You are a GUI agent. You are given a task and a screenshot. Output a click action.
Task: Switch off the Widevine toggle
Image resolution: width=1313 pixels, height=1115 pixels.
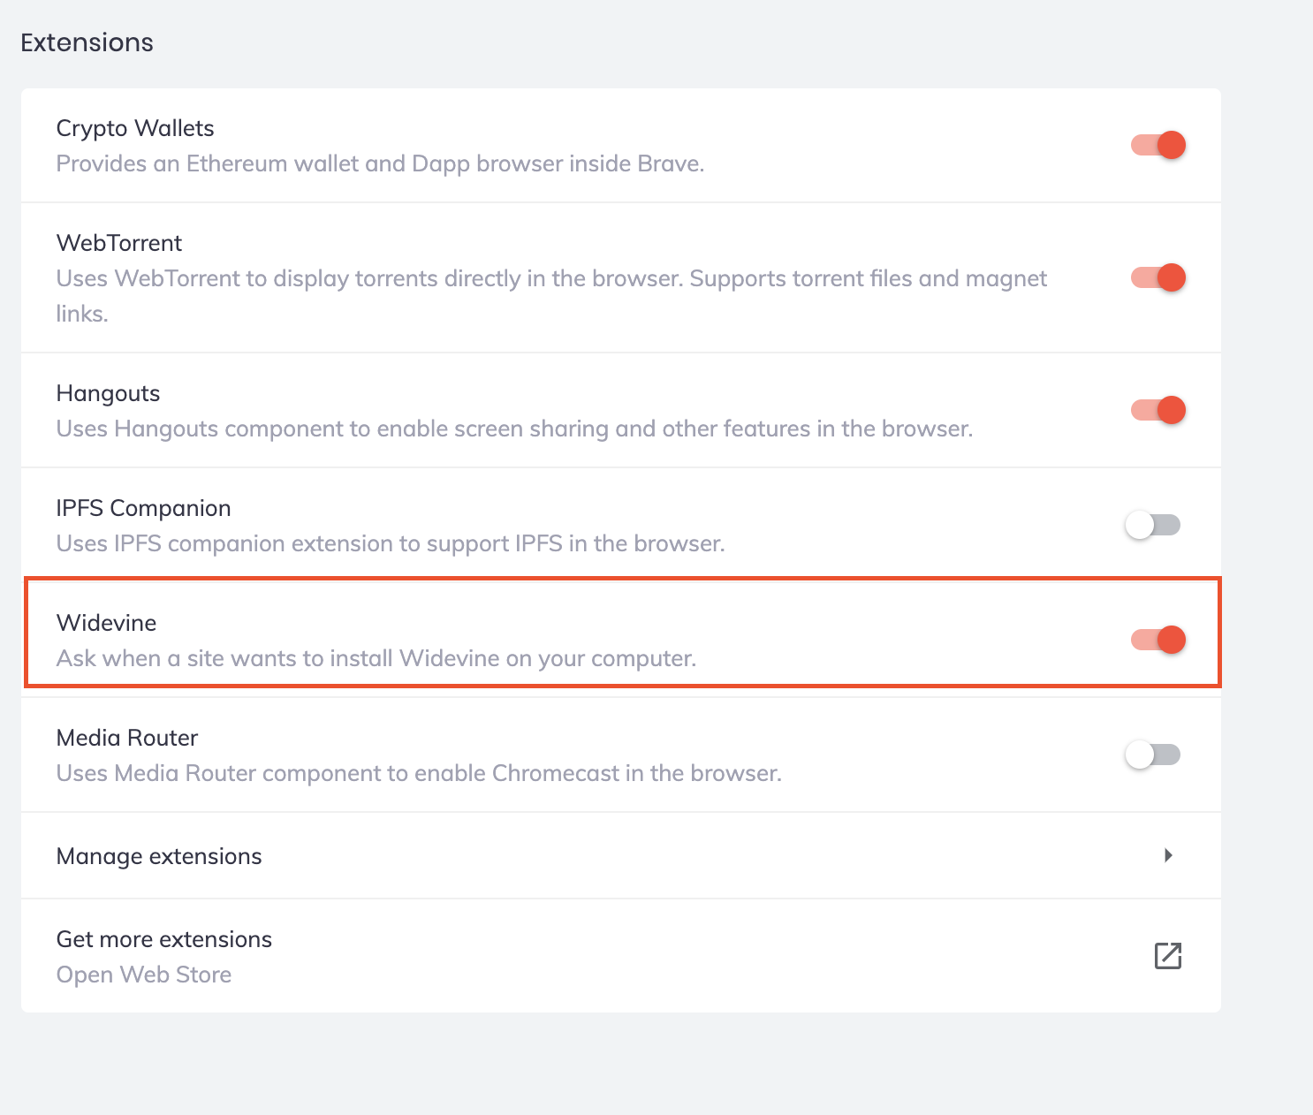(1157, 640)
